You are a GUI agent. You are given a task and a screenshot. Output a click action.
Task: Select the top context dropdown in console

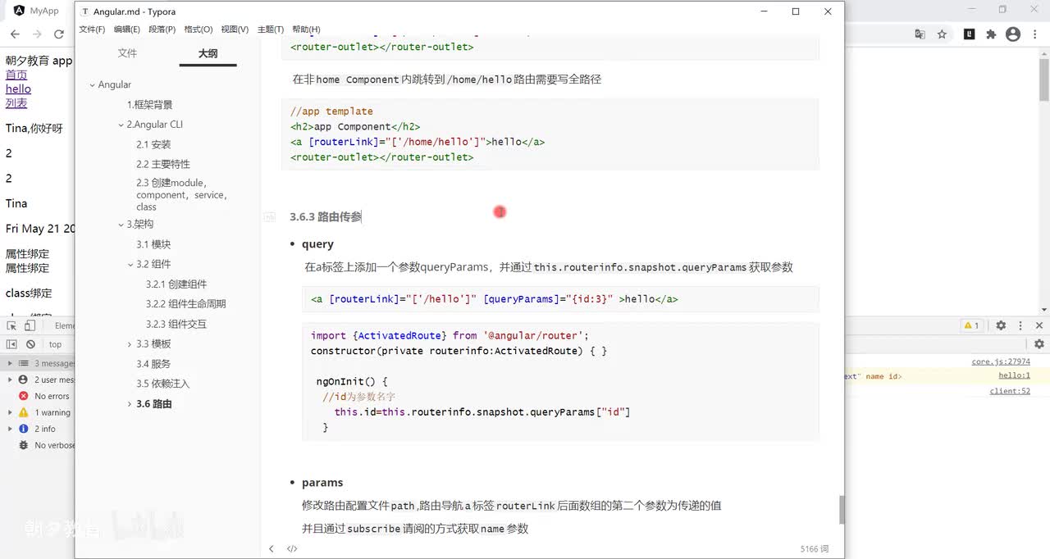pos(55,344)
